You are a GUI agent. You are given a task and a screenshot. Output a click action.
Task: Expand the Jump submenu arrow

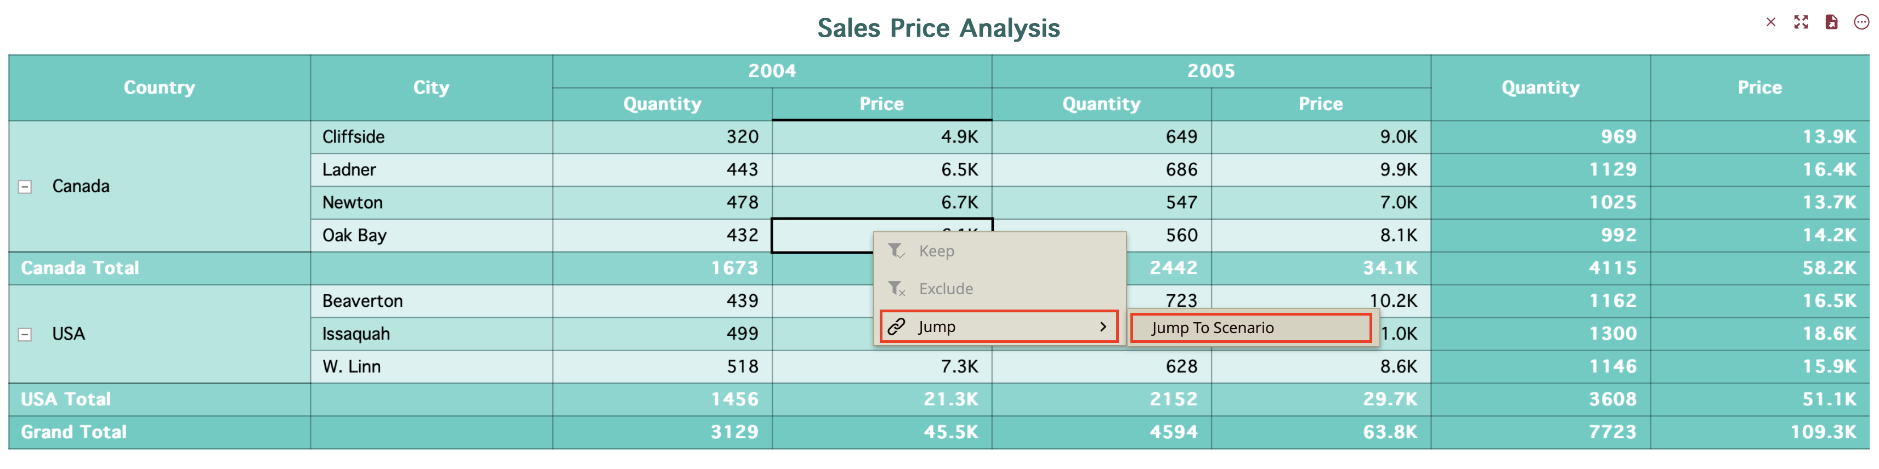[x=1103, y=327]
